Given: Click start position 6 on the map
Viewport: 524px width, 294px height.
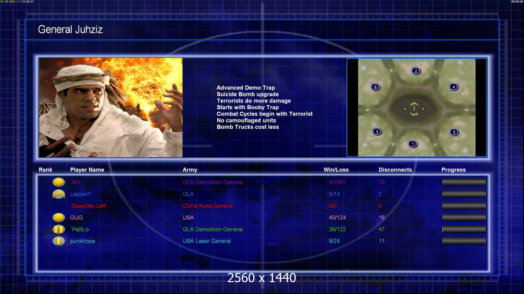Looking at the screenshot, I should coord(375,87).
